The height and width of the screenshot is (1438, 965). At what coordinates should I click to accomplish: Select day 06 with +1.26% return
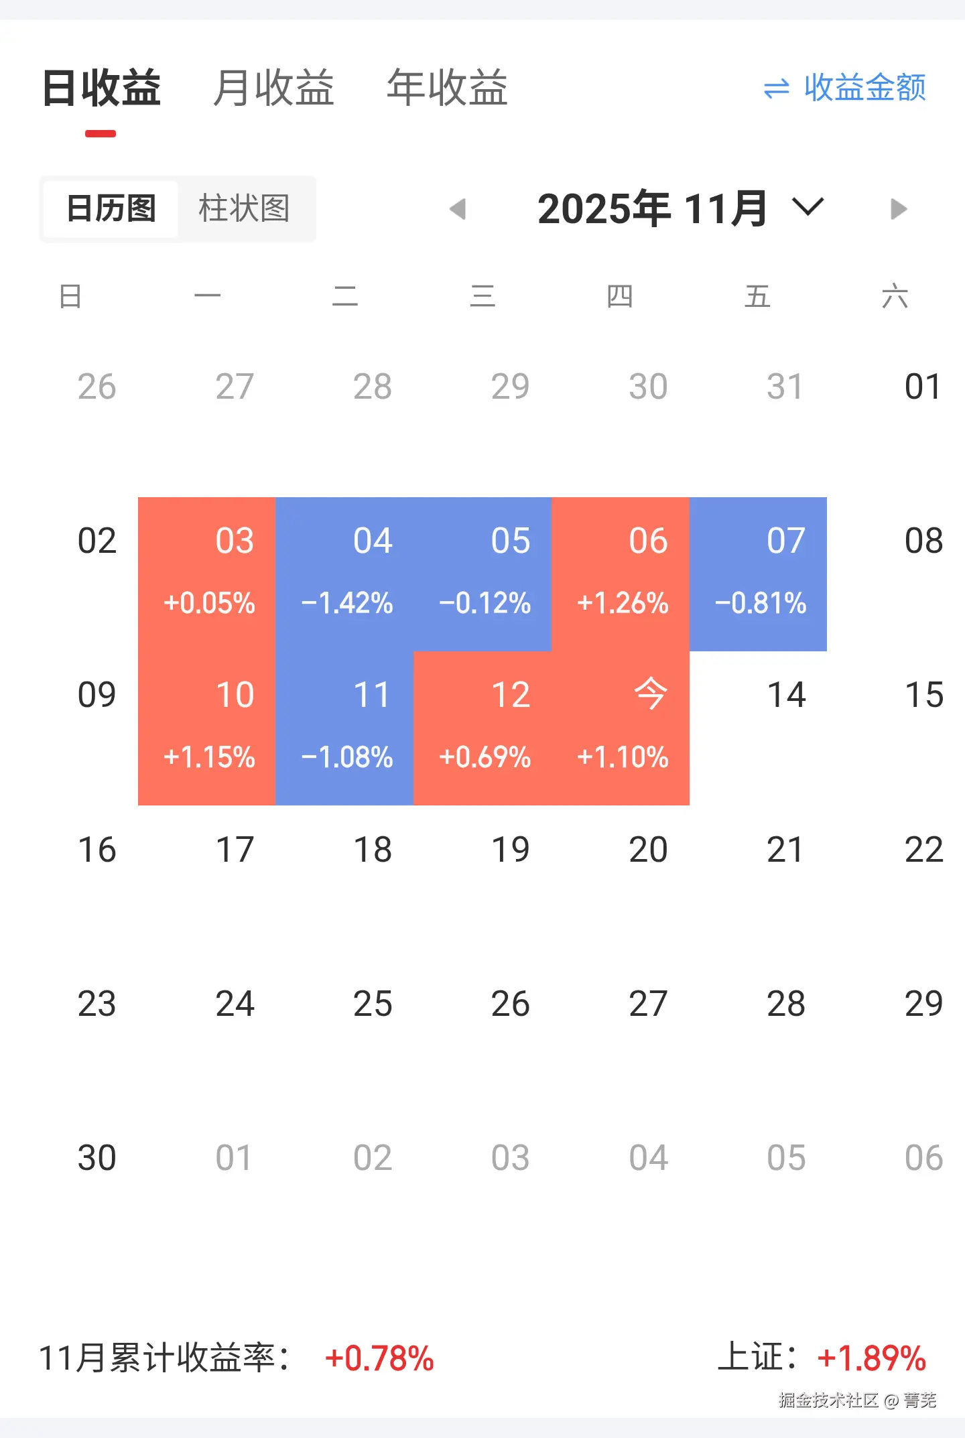(621, 574)
